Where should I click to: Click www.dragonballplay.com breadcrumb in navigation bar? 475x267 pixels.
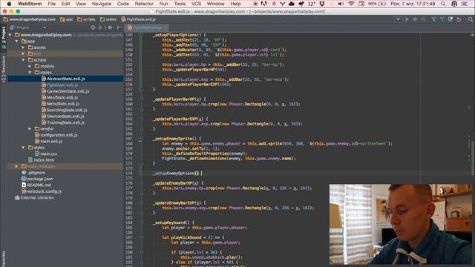coord(30,19)
